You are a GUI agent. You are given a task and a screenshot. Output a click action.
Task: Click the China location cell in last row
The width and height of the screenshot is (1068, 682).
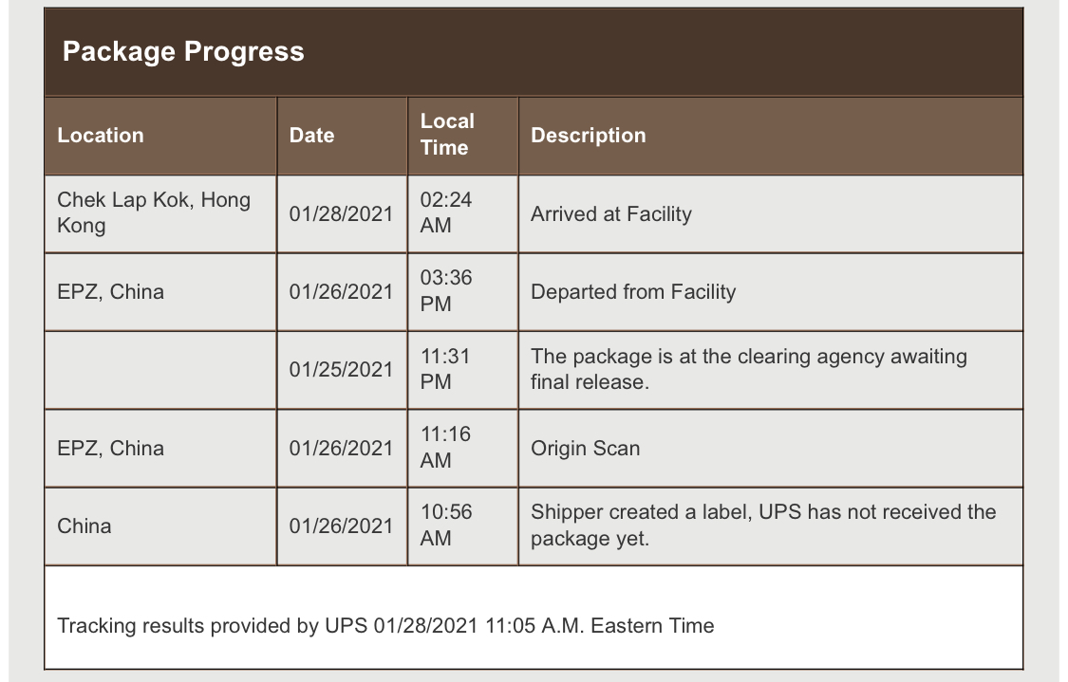point(84,525)
